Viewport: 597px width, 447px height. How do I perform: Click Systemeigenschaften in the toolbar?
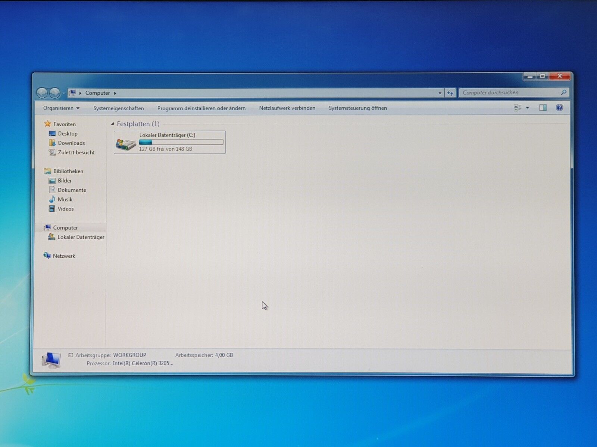118,108
